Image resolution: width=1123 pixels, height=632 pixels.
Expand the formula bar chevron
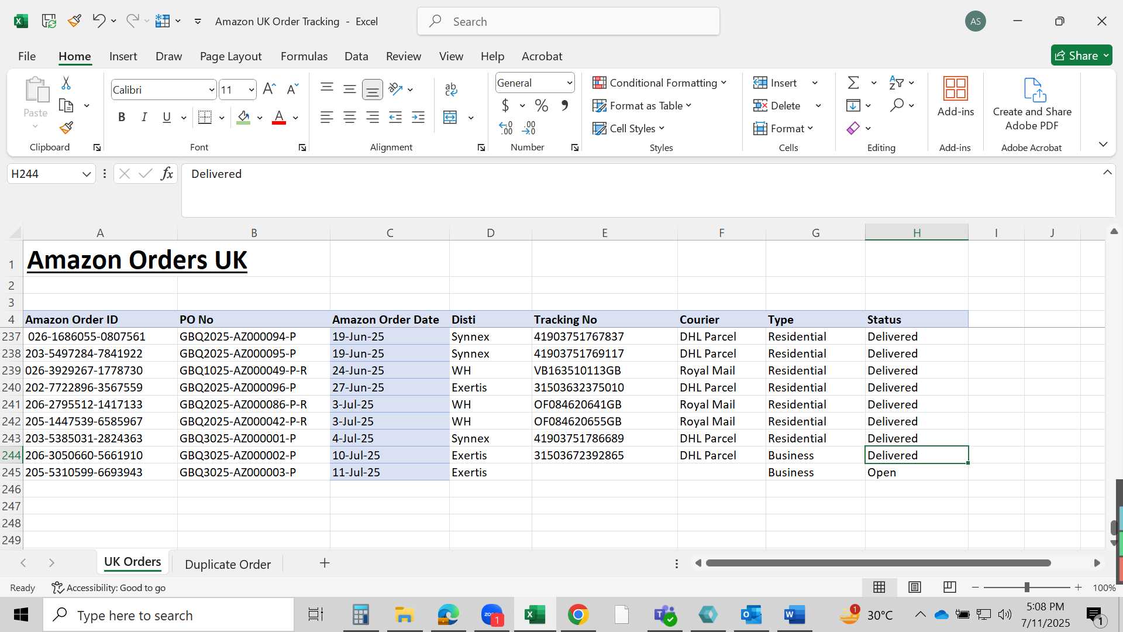(1107, 173)
